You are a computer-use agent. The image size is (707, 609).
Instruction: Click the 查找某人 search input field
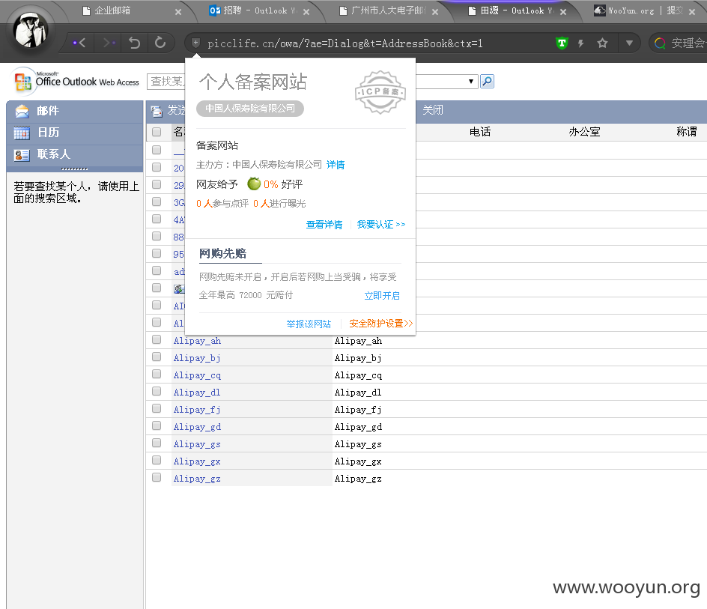[166, 81]
